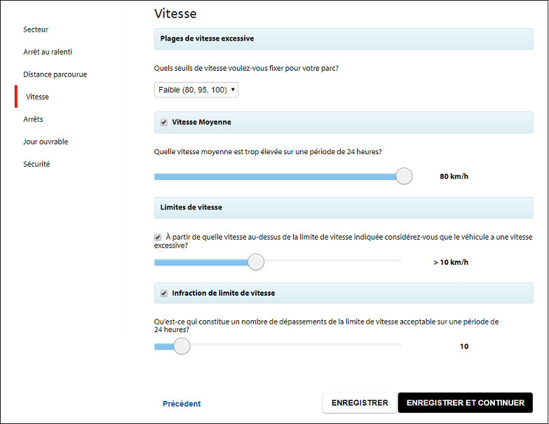
Task: Click the 80 km/h value label
Action: pyautogui.click(x=454, y=177)
